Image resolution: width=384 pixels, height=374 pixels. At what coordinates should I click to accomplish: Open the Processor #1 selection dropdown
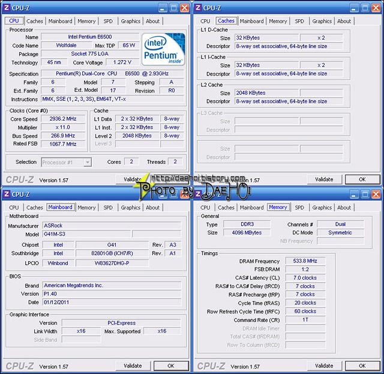pyautogui.click(x=67, y=162)
